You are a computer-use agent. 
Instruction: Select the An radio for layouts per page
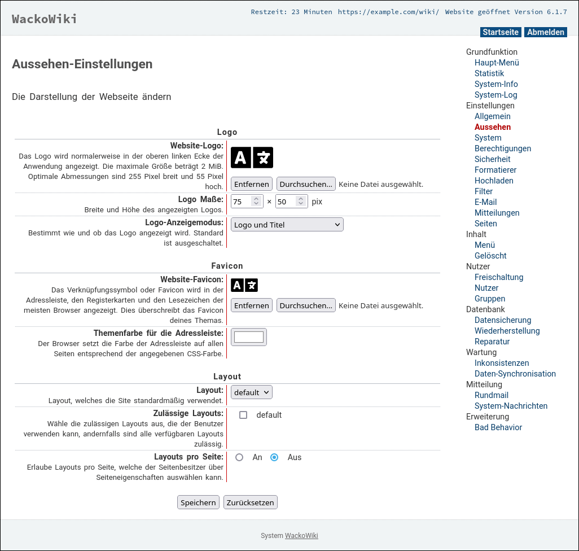(x=239, y=457)
